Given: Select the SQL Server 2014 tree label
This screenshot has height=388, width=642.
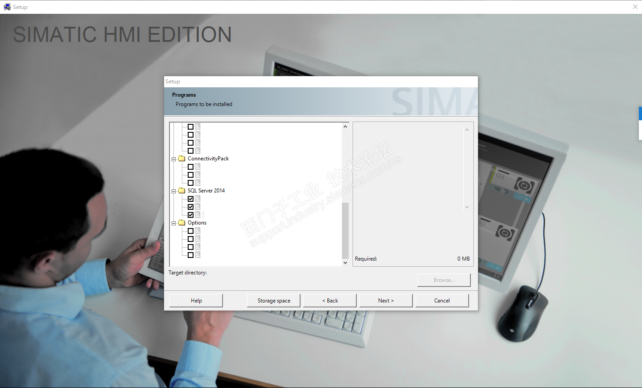Looking at the screenshot, I should coord(206,191).
